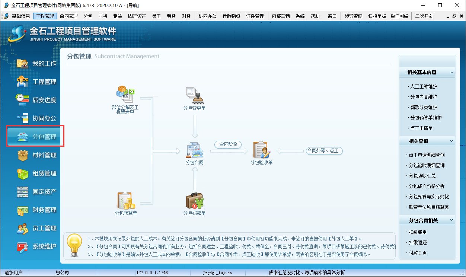The image size is (466, 277).
Task: Open 扣缴费用 link
Action: 418,232
